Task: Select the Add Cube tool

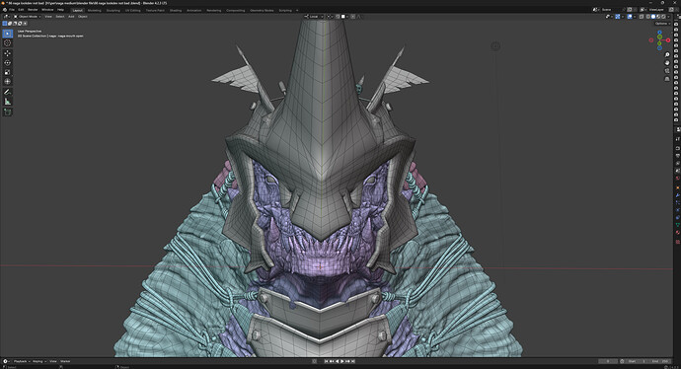Action: tap(7, 112)
